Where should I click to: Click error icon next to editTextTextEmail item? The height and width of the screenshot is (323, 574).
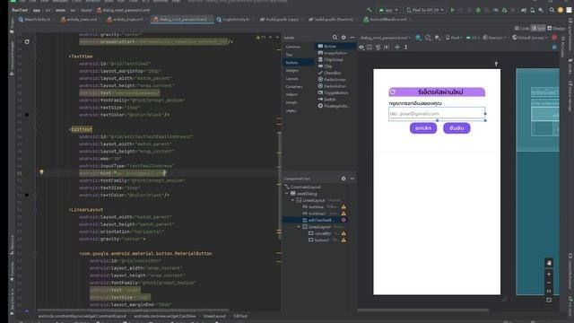click(344, 220)
